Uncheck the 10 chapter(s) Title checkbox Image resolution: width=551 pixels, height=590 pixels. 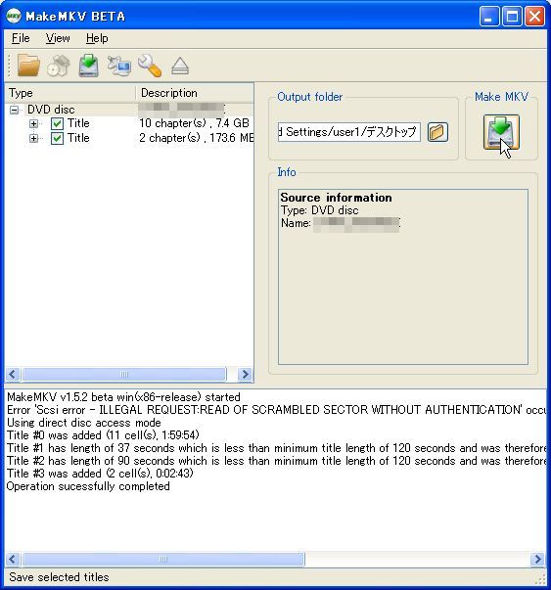tap(57, 123)
